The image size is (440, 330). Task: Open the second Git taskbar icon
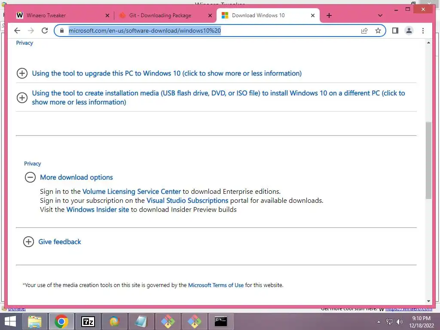(194, 321)
